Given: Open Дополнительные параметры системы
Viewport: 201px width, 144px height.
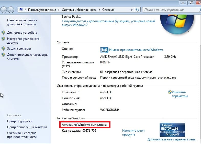Looking at the screenshot, I should tap(28, 57).
